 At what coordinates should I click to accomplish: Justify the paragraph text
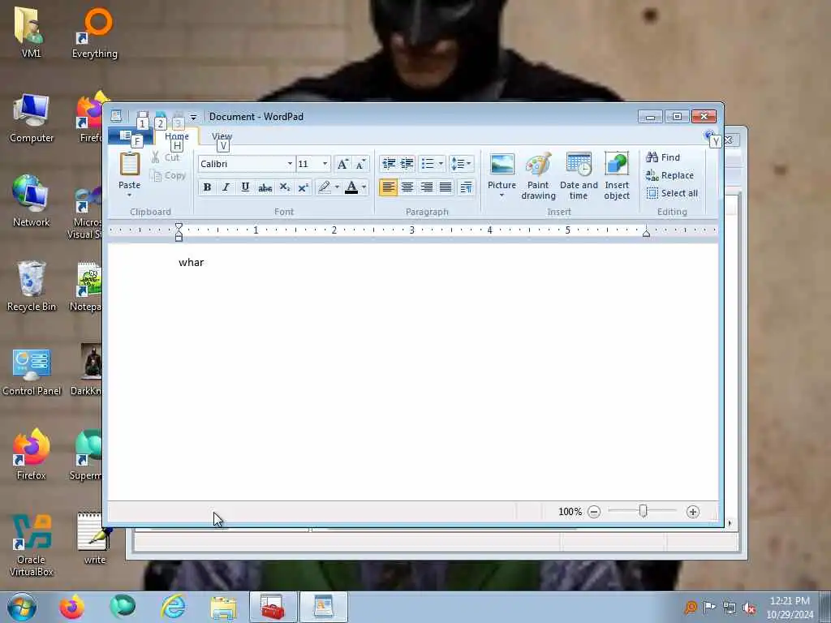[x=446, y=187]
